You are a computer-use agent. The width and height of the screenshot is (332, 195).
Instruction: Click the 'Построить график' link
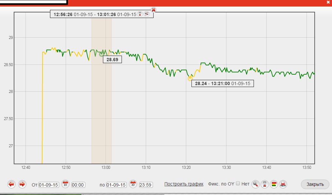(184, 184)
